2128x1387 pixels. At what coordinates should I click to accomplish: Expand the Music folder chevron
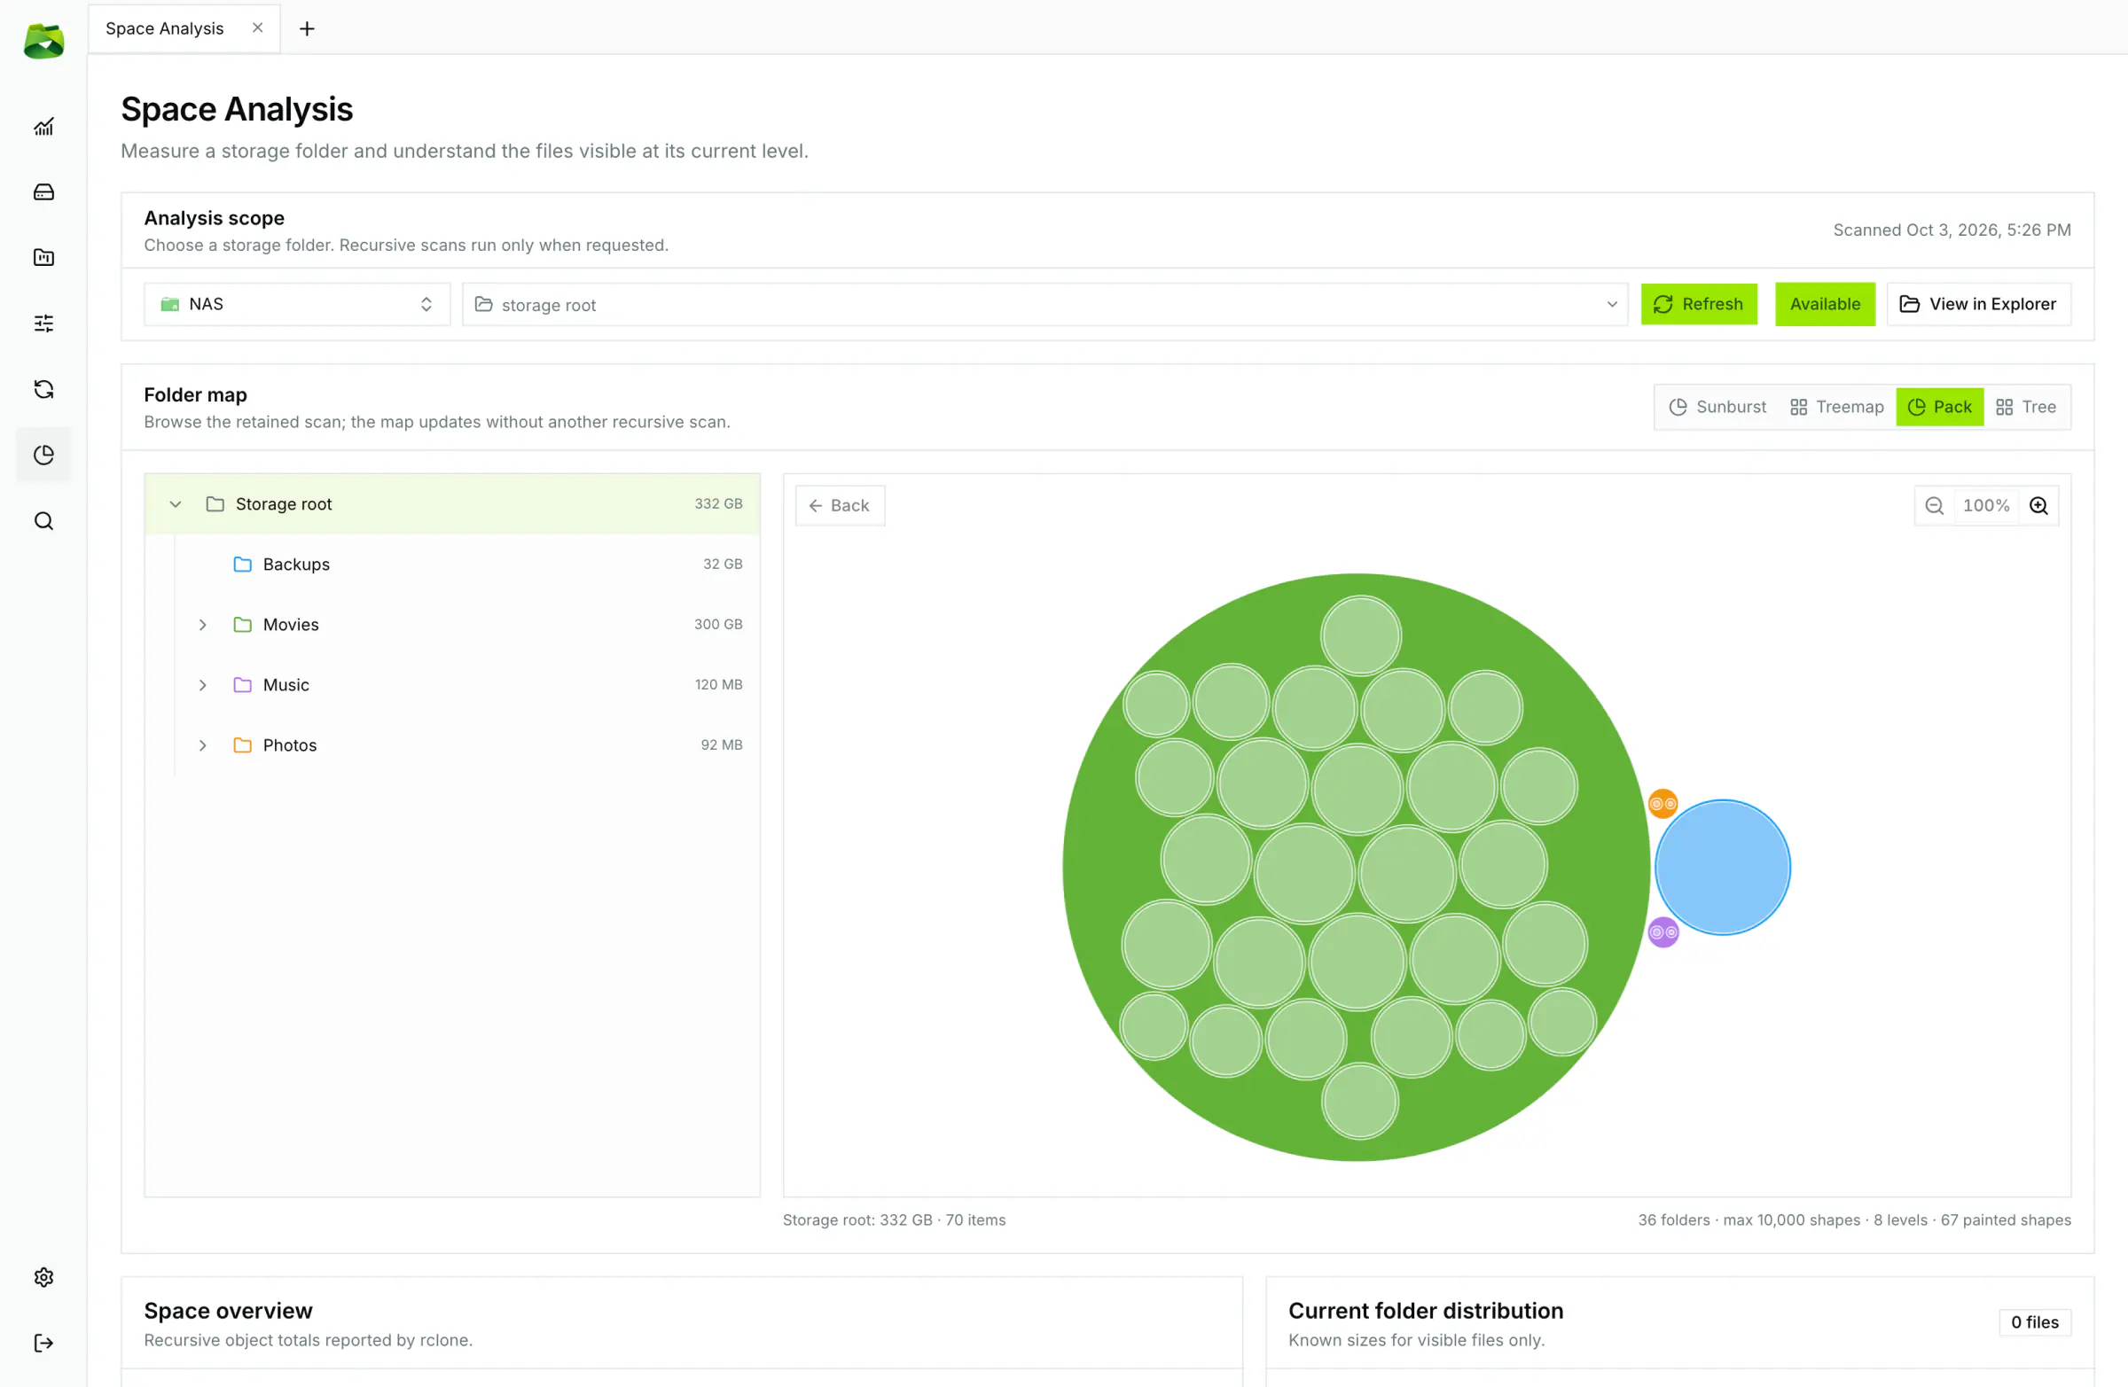pos(203,684)
